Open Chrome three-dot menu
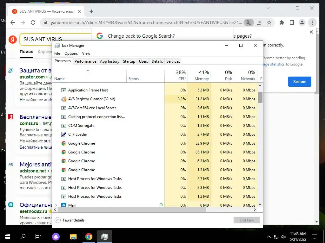The width and height of the screenshot is (325, 243). point(312,22)
